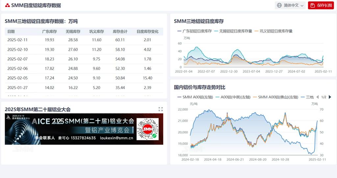Click the 广东库存 column header
The image size is (337, 178).
click(49, 31)
